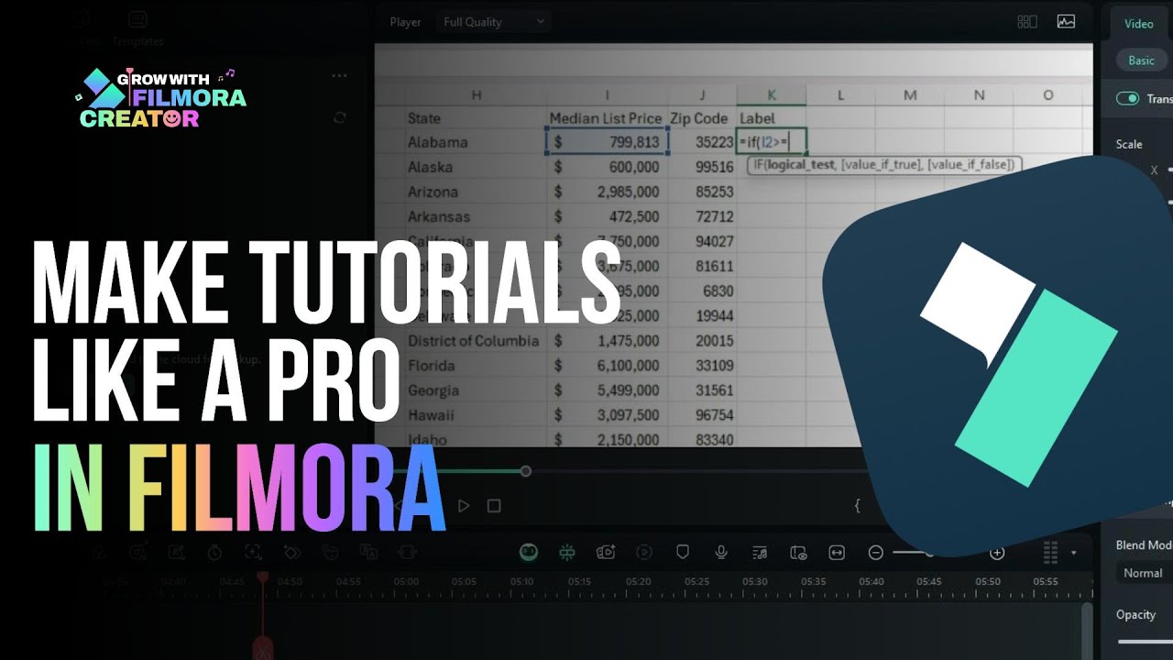Select the Arizona cell
This screenshot has height=660, width=1173.
coord(477,192)
